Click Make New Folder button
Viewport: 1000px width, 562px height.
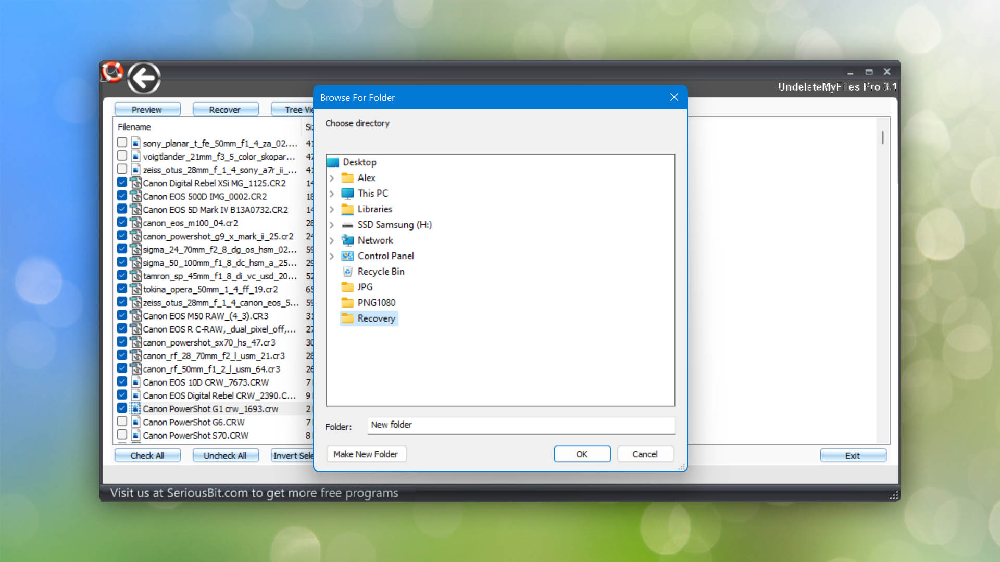[x=366, y=454]
